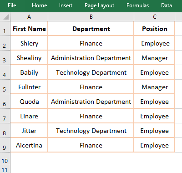Click Technology Department in Jitter's row
Viewport: 182px width, 173px height.
coord(91,131)
